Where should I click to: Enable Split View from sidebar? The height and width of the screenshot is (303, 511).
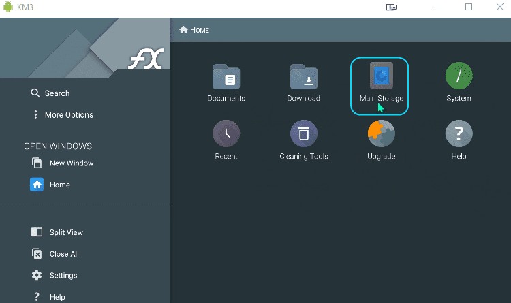57,232
